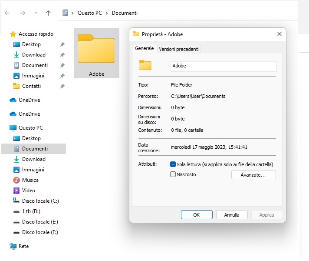
Task: Open recent locations dropdown chevron
Action: 36,13
